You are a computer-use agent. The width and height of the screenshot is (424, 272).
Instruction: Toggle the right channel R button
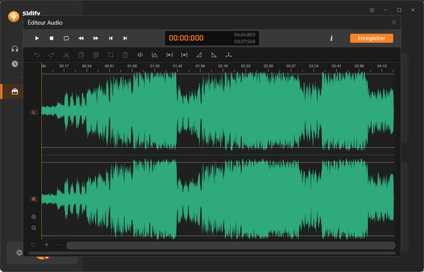[33, 199]
